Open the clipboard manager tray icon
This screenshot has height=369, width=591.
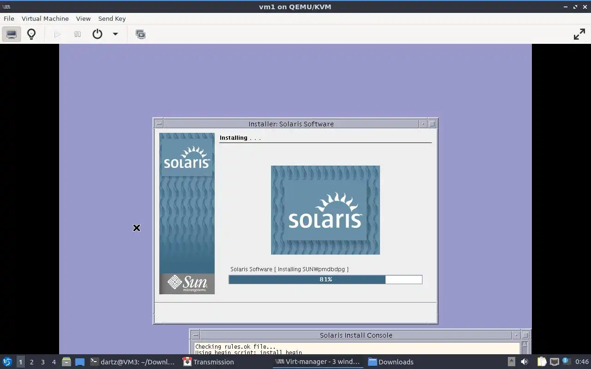(x=542, y=362)
